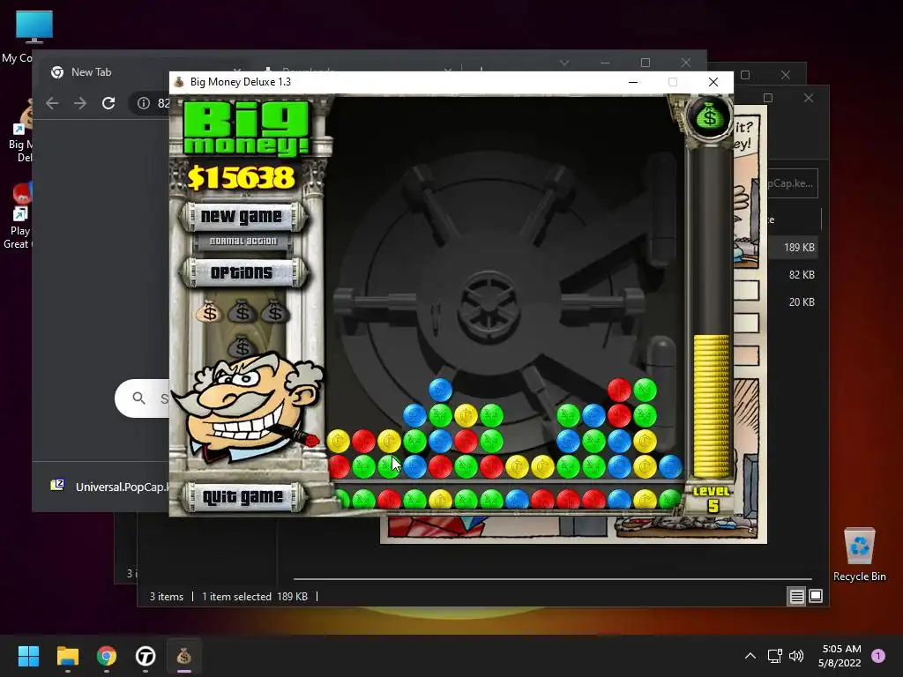903x677 pixels.
Task: Click Chrome's forward arrow
Action: 80,103
